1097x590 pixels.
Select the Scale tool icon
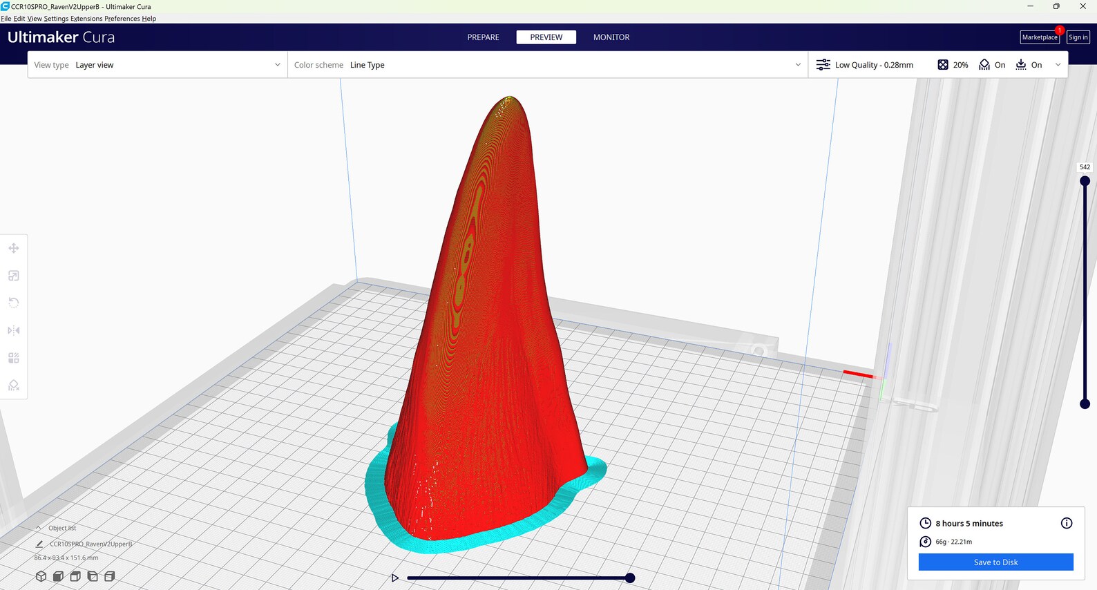tap(14, 276)
